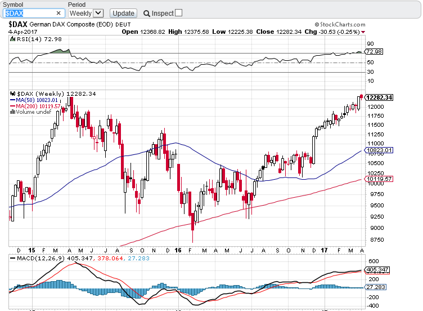Click the Symbol label text

pyautogui.click(x=13, y=5)
